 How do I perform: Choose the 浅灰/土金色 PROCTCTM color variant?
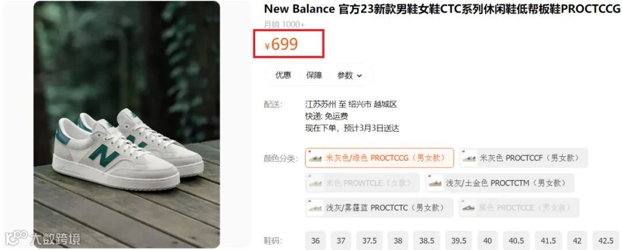500,183
